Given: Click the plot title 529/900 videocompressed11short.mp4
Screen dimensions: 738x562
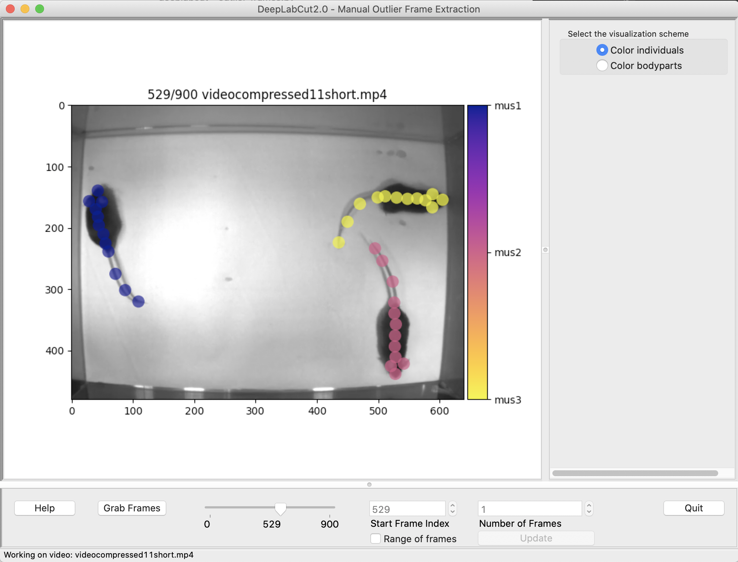Looking at the screenshot, I should coord(267,95).
